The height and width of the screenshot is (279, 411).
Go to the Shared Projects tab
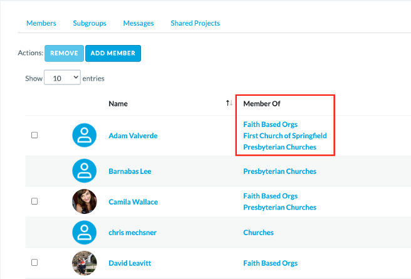[195, 23]
